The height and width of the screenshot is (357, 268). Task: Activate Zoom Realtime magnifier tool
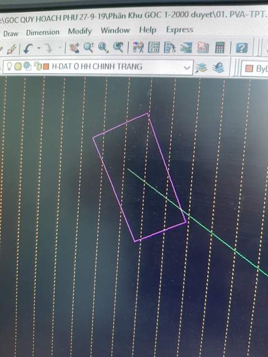(x=88, y=47)
